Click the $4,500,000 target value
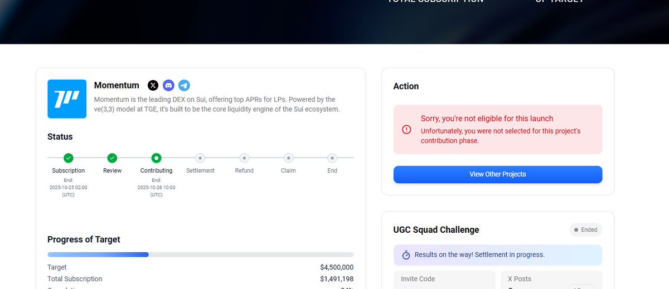This screenshot has height=289, width=669. point(337,267)
